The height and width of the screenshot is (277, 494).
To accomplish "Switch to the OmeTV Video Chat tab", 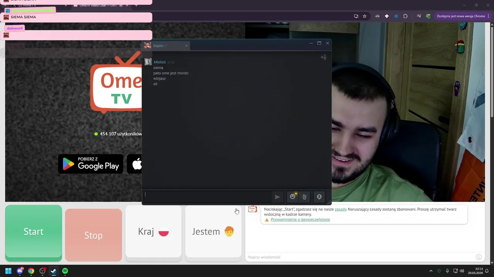I will [x=100, y=5].
